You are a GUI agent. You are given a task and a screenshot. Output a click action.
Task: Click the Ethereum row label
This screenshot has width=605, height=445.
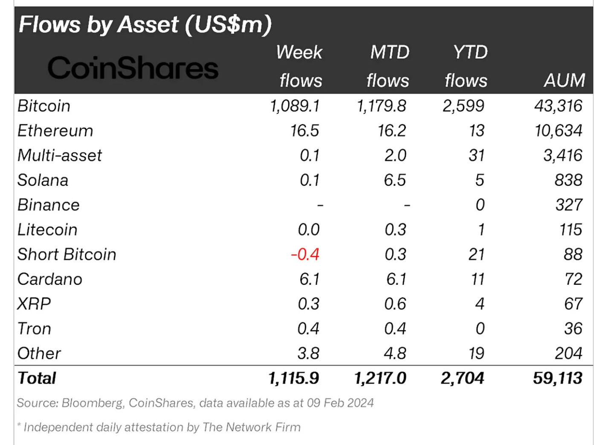[x=55, y=131]
